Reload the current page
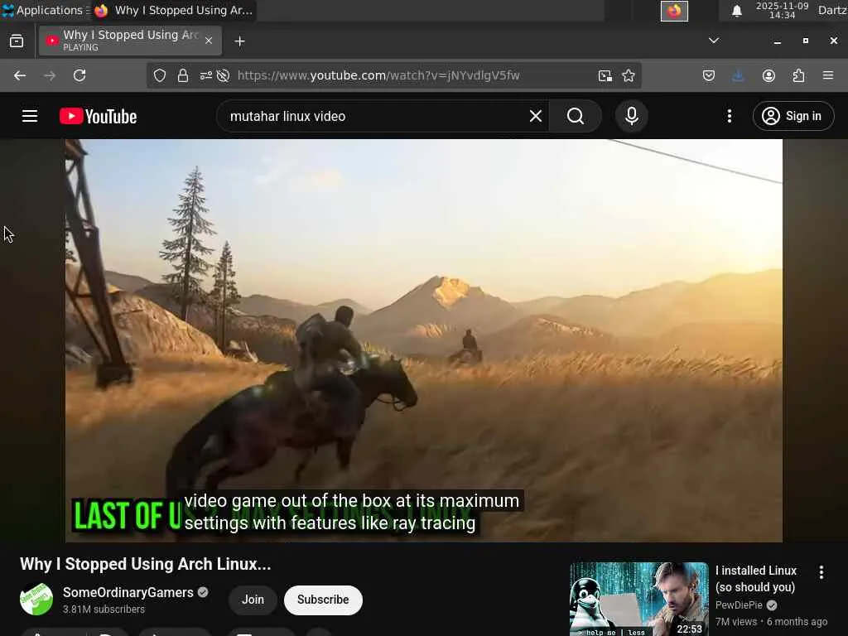 click(x=79, y=75)
